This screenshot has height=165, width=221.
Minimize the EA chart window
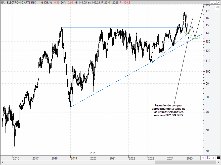click(212, 3)
